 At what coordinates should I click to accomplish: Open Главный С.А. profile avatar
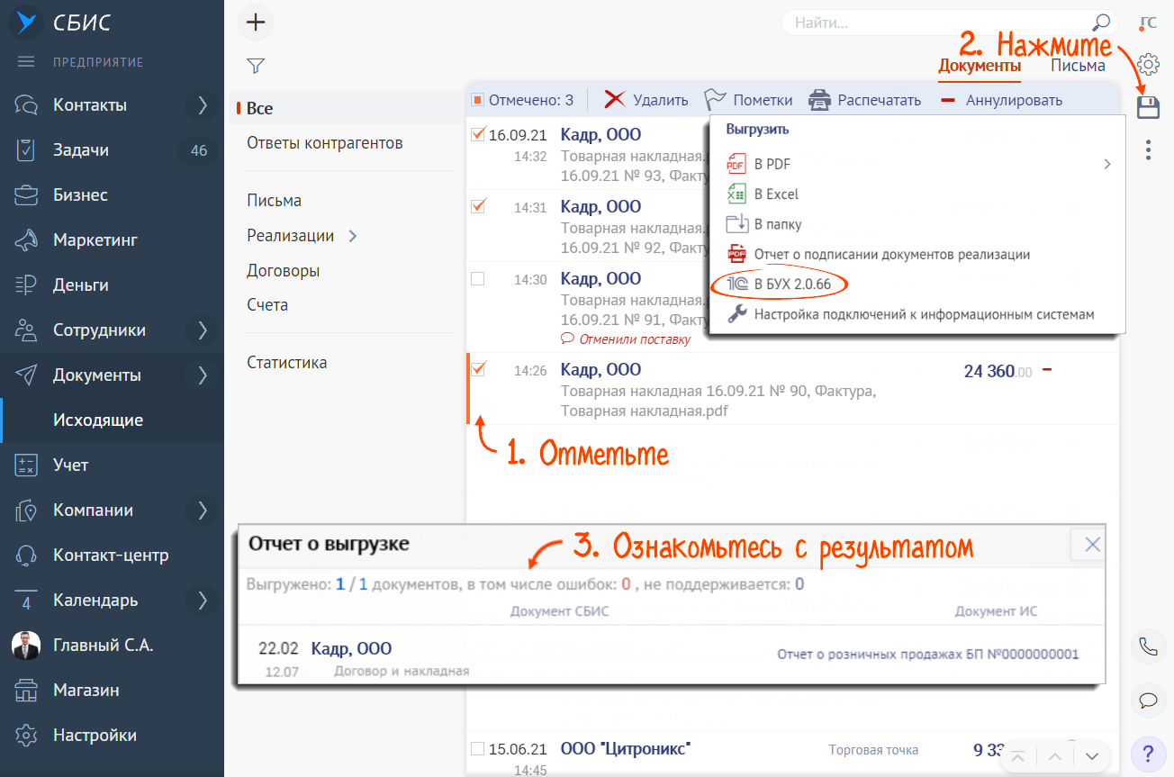26,646
